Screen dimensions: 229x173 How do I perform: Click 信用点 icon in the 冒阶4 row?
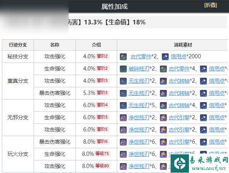click(203, 105)
